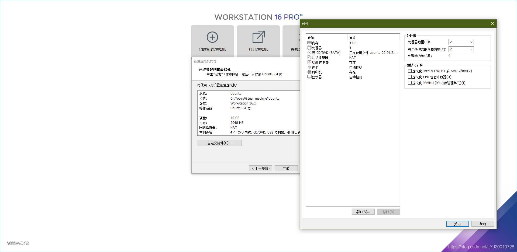Click the '4 GB' memory summary value
This screenshot has width=517, height=252.
pos(353,43)
